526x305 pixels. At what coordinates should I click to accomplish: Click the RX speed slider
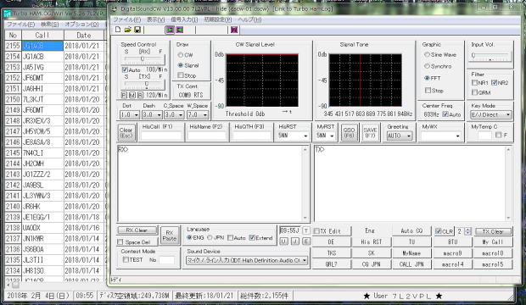[x=143, y=59]
